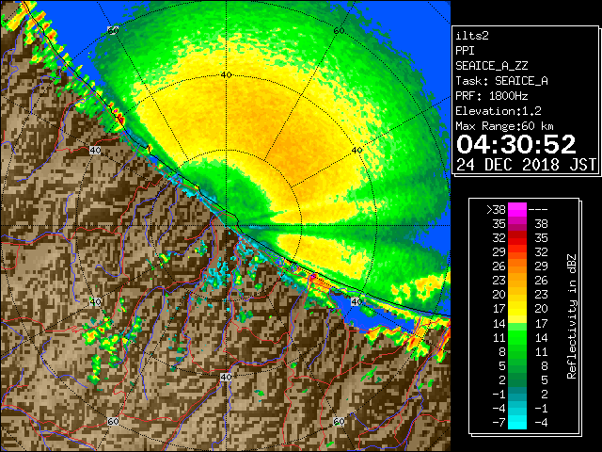This screenshot has height=452, width=602.
Task: Click the radar site name "ilts2"
Action: coord(472,36)
